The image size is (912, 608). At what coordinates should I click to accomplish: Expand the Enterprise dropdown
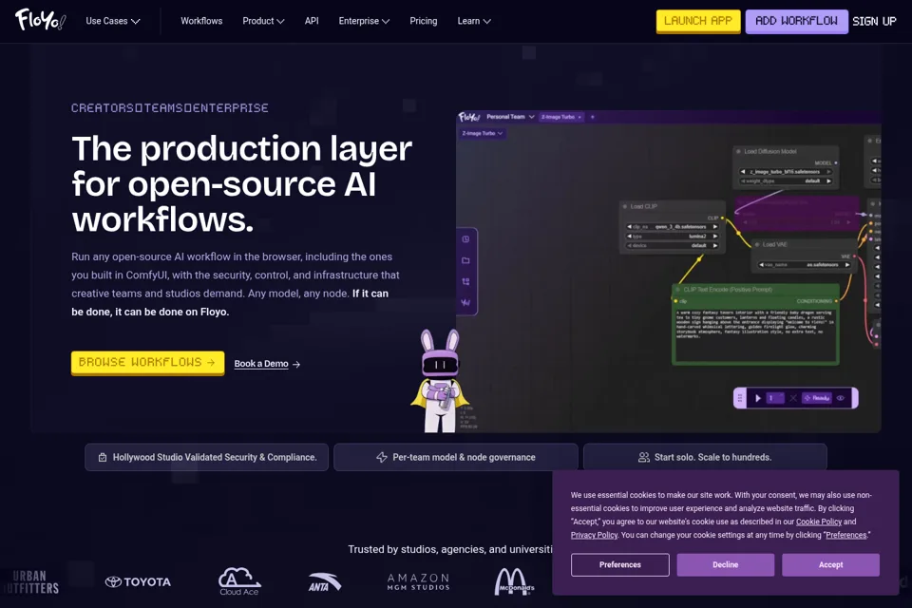364,21
